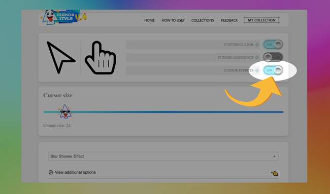Click the diamond icon beside Cursor Assistance

click(257, 58)
